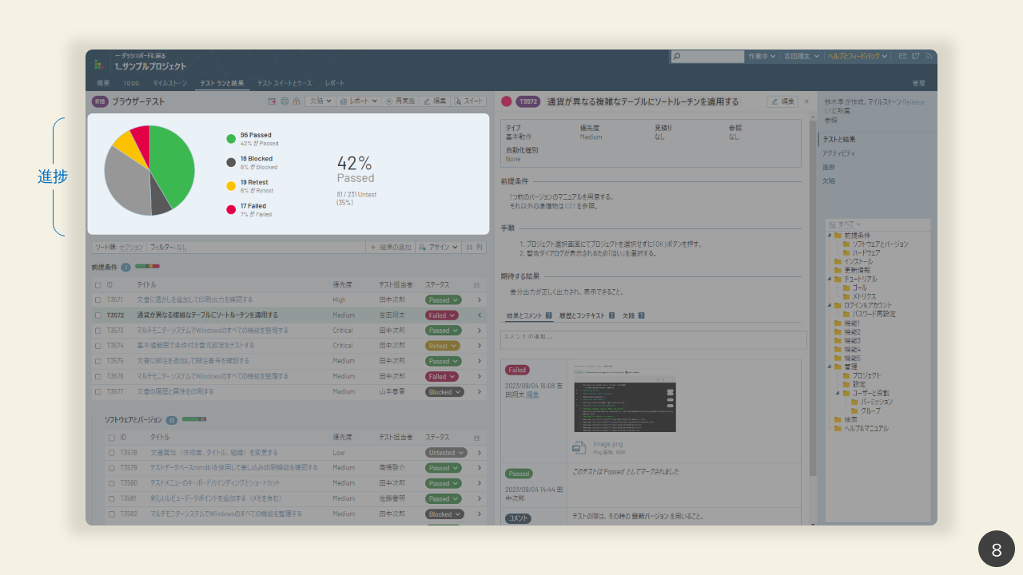
Task: Close the T3572 test detail panel
Action: (806, 101)
